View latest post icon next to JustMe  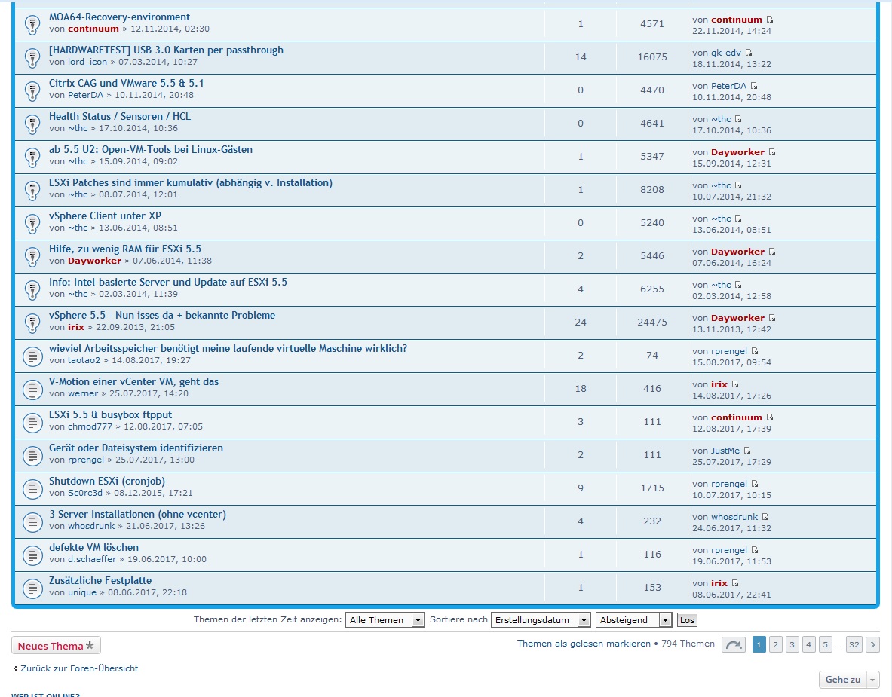(x=747, y=451)
